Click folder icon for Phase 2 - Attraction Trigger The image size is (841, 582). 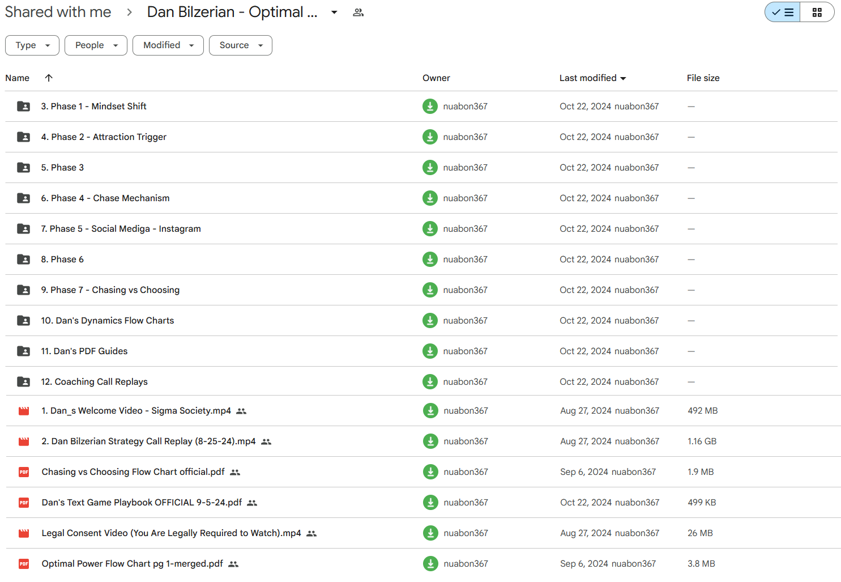point(24,137)
